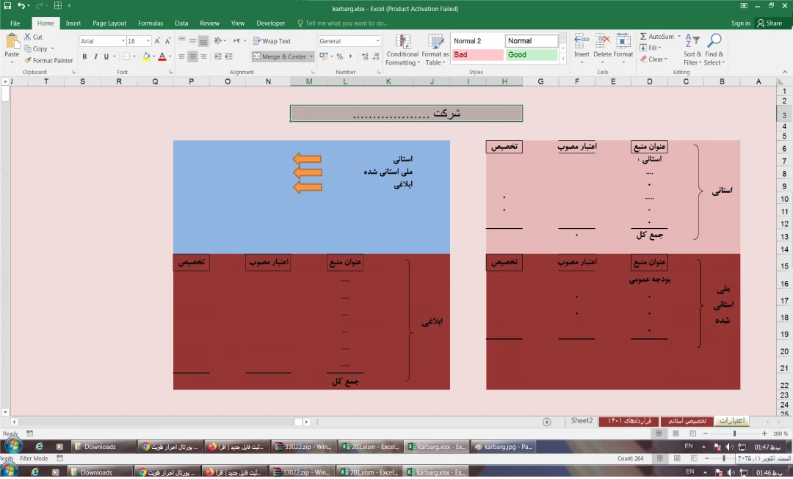Click the Percent Style number format icon
The width and height of the screenshot is (793, 479).
pos(339,56)
